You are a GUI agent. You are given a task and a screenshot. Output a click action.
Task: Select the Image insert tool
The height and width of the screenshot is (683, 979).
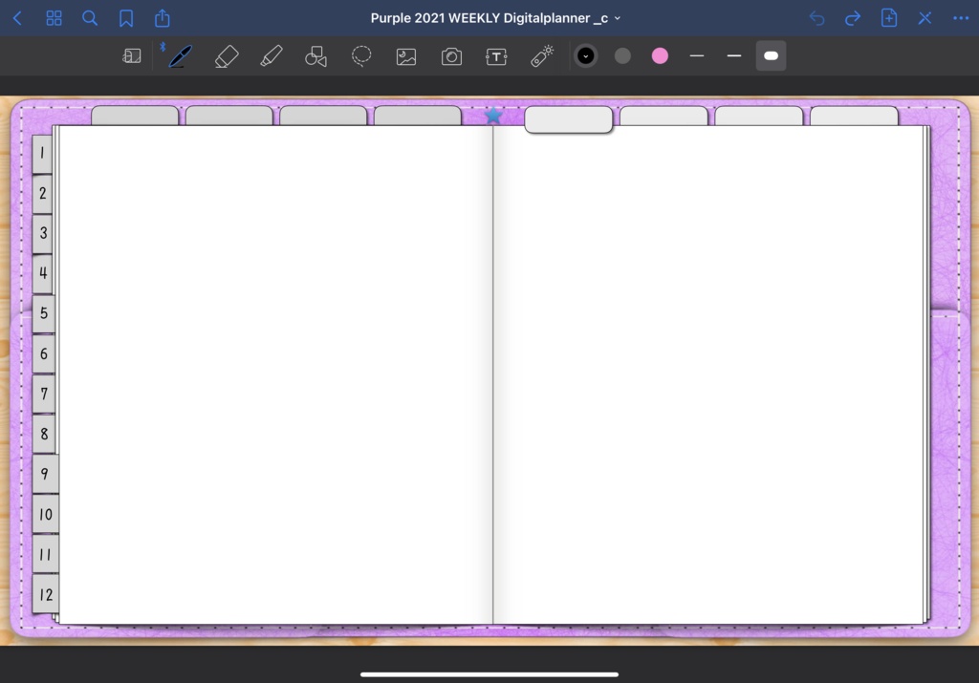click(x=405, y=56)
